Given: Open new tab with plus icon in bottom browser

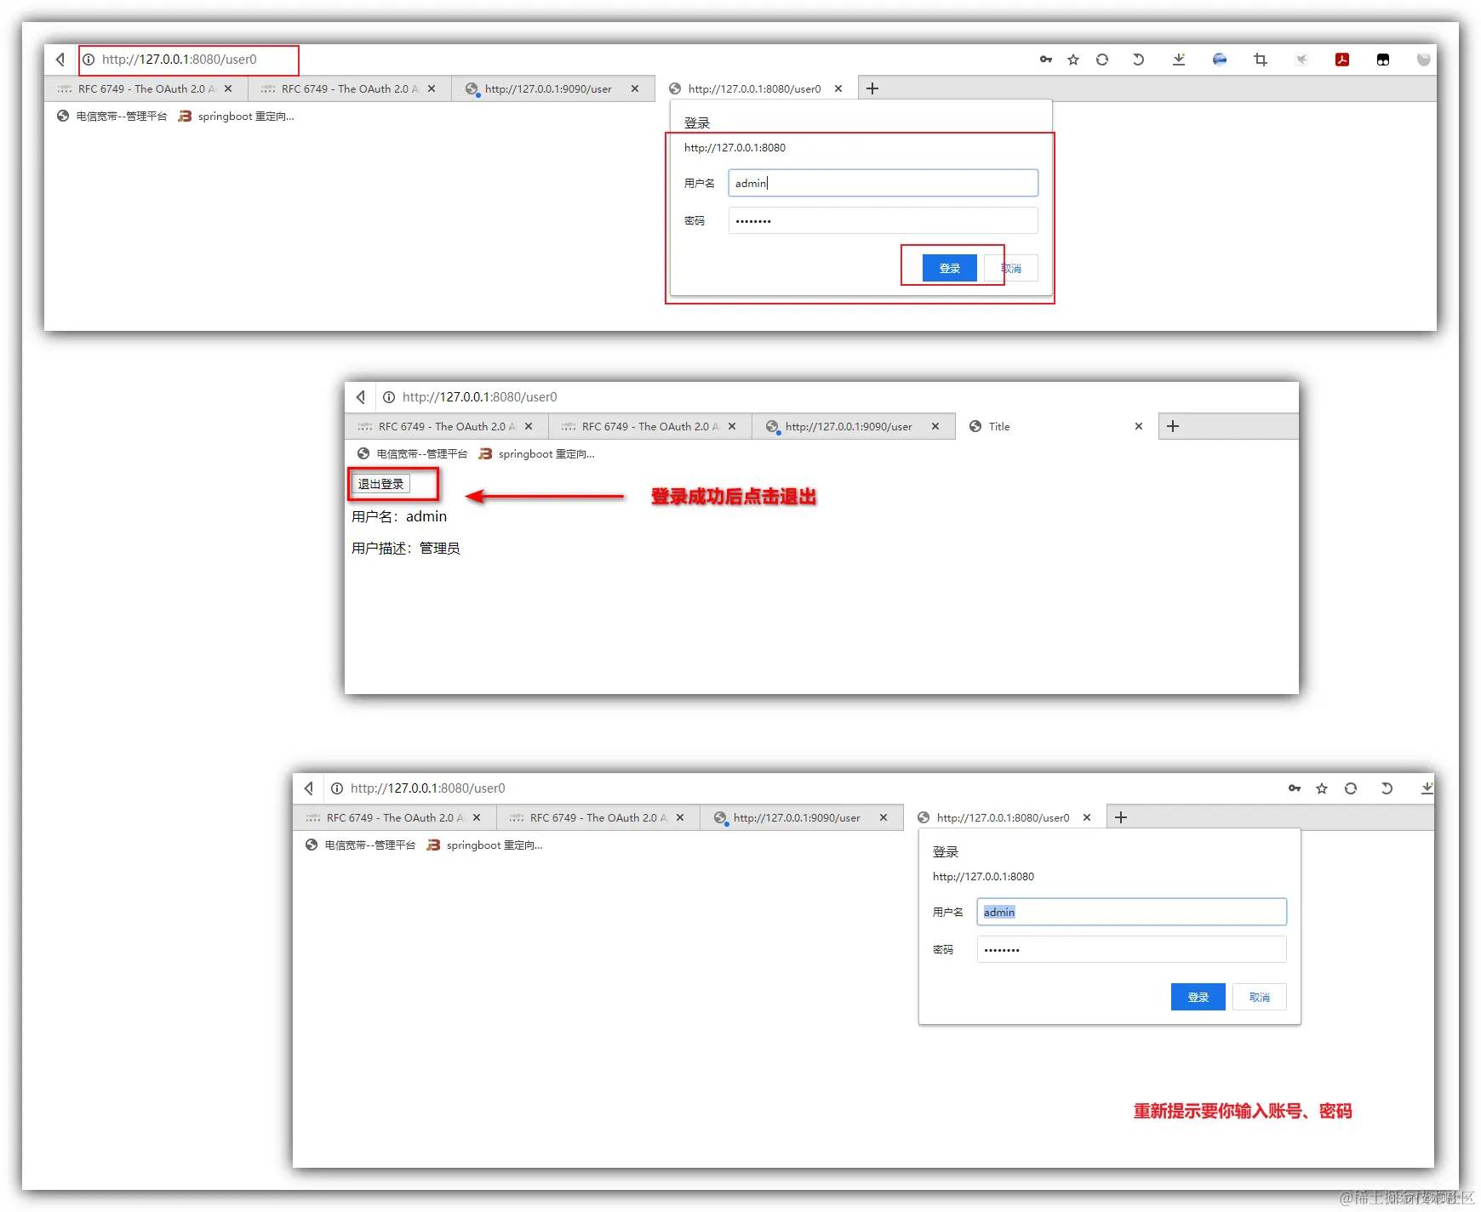Looking at the screenshot, I should 1121,817.
